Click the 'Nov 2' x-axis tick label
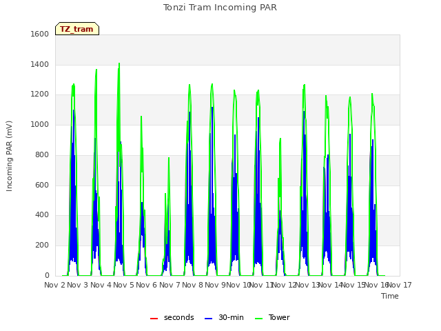 (54, 285)
